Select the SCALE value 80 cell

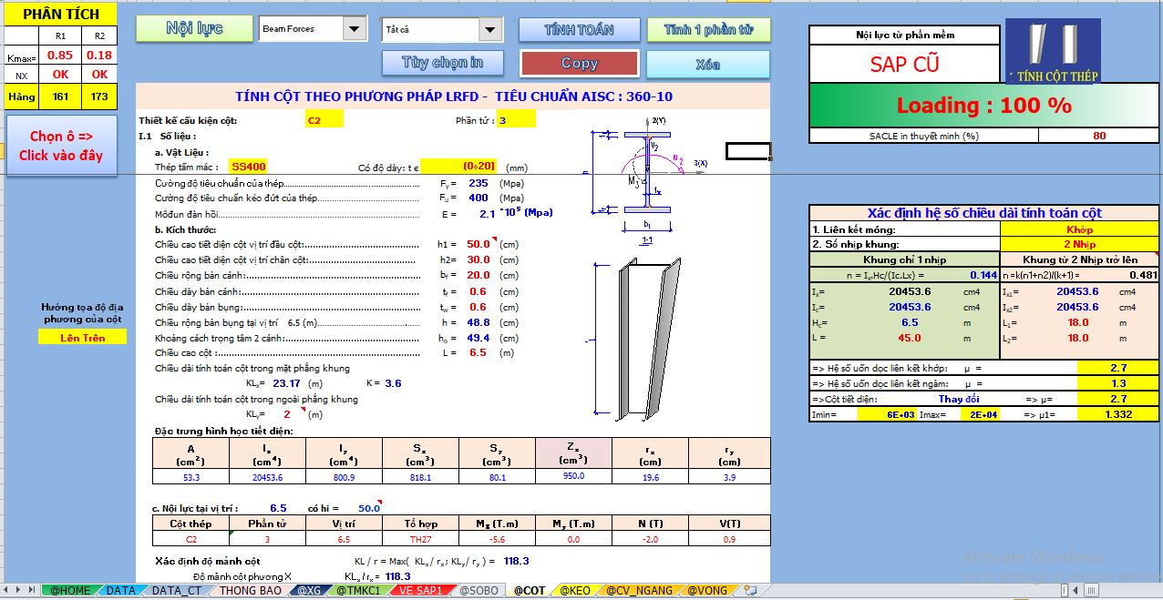coord(1098,136)
